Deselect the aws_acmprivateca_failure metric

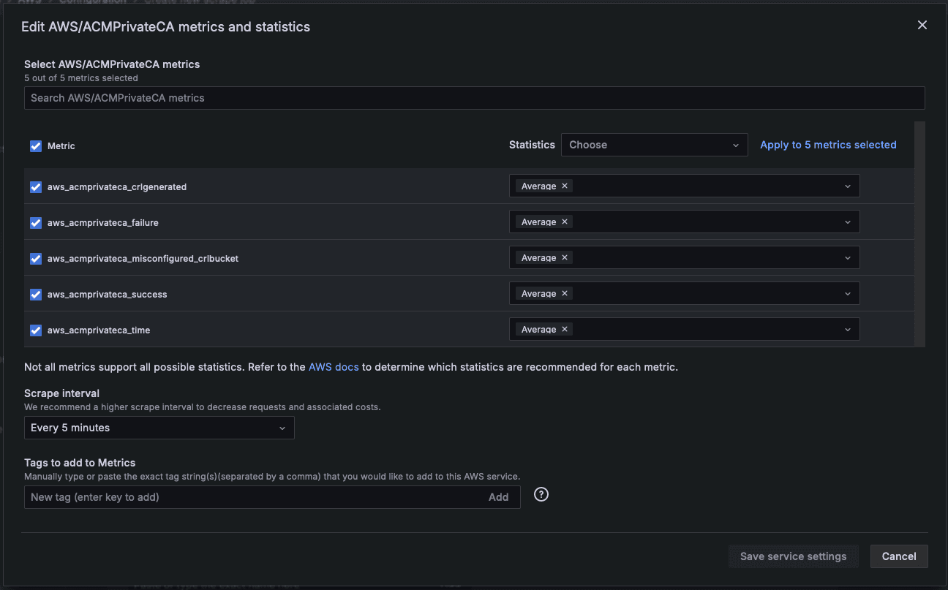click(36, 222)
